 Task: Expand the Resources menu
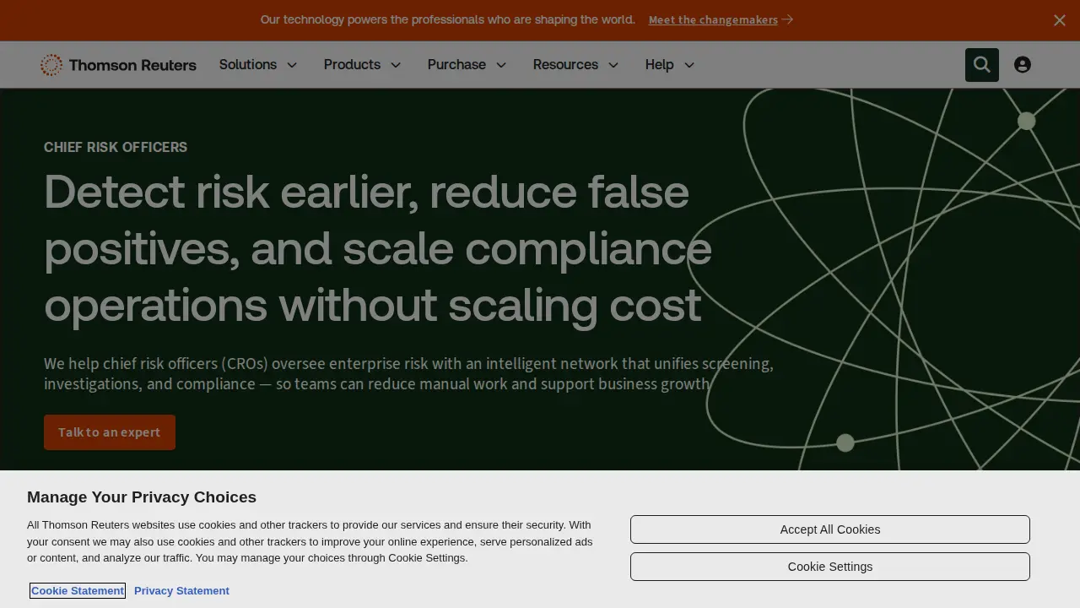[x=575, y=65]
